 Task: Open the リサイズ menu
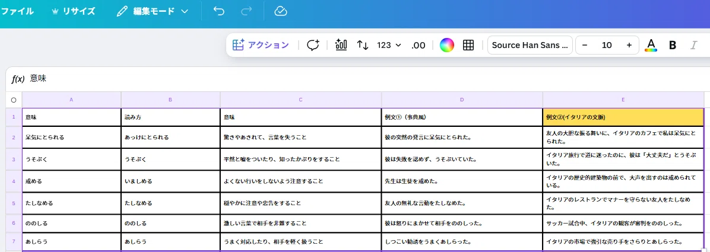click(74, 12)
